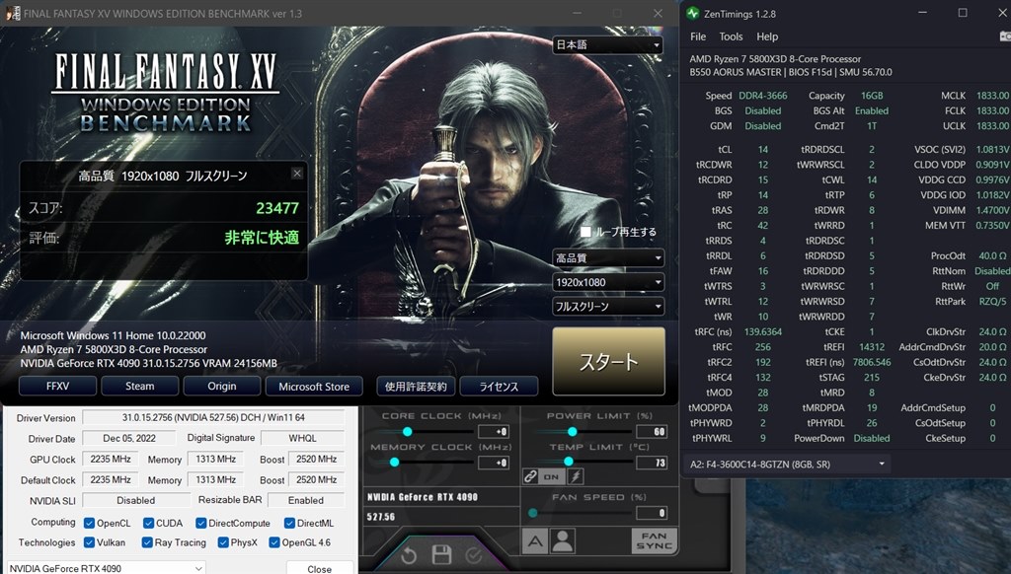Click the FFXV button
This screenshot has height=574, width=1011.
(x=57, y=386)
